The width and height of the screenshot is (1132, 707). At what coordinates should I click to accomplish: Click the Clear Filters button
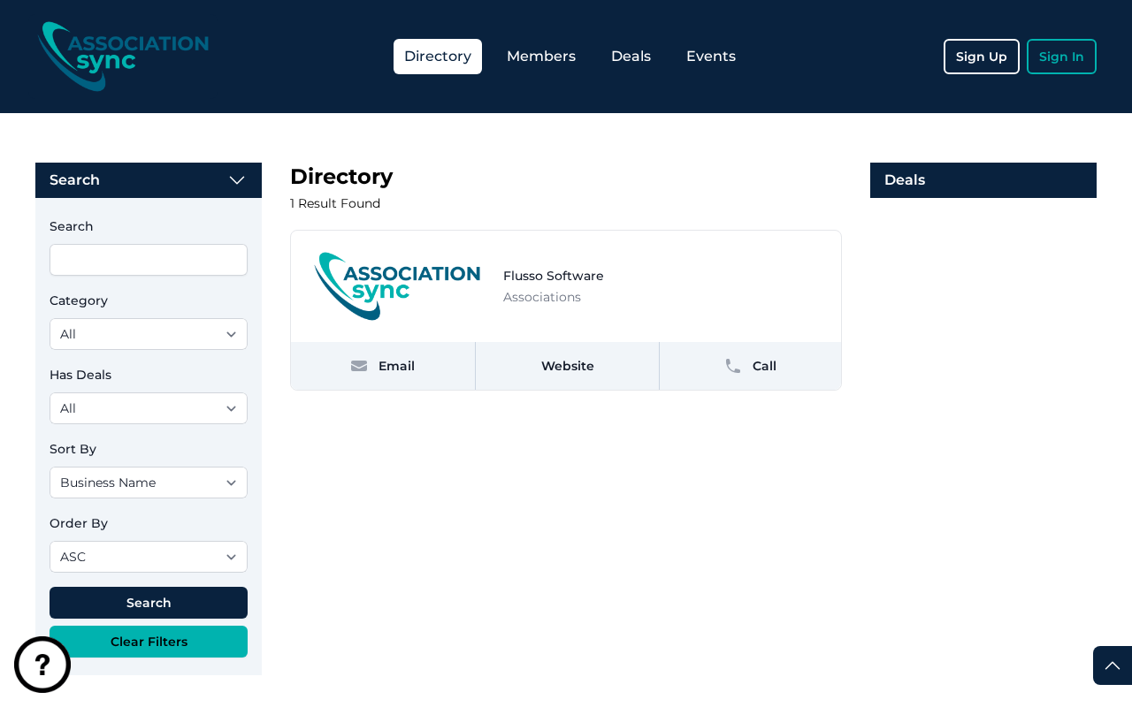click(x=149, y=642)
